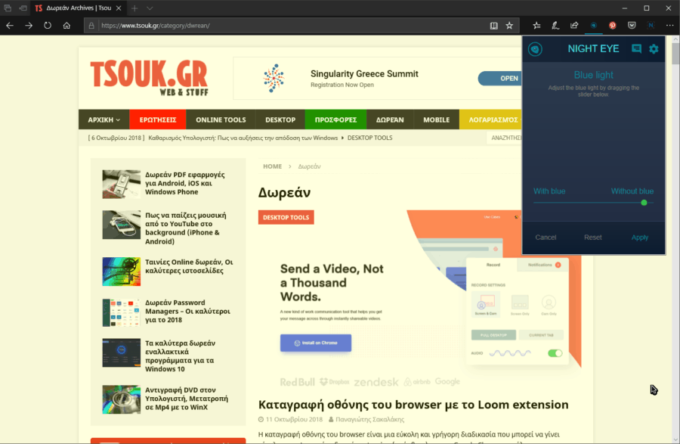The width and height of the screenshot is (680, 444).
Task: Open the browser more options menu
Action: click(x=669, y=25)
